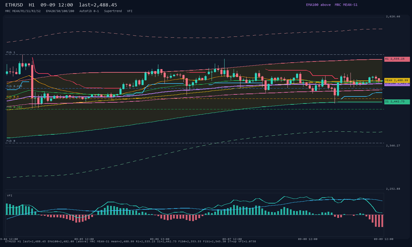Click the R1 2,535.25 price tag
412x247 pixels.
pos(397,59)
